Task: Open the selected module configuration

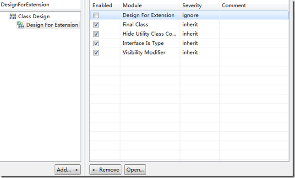Action: (135, 170)
